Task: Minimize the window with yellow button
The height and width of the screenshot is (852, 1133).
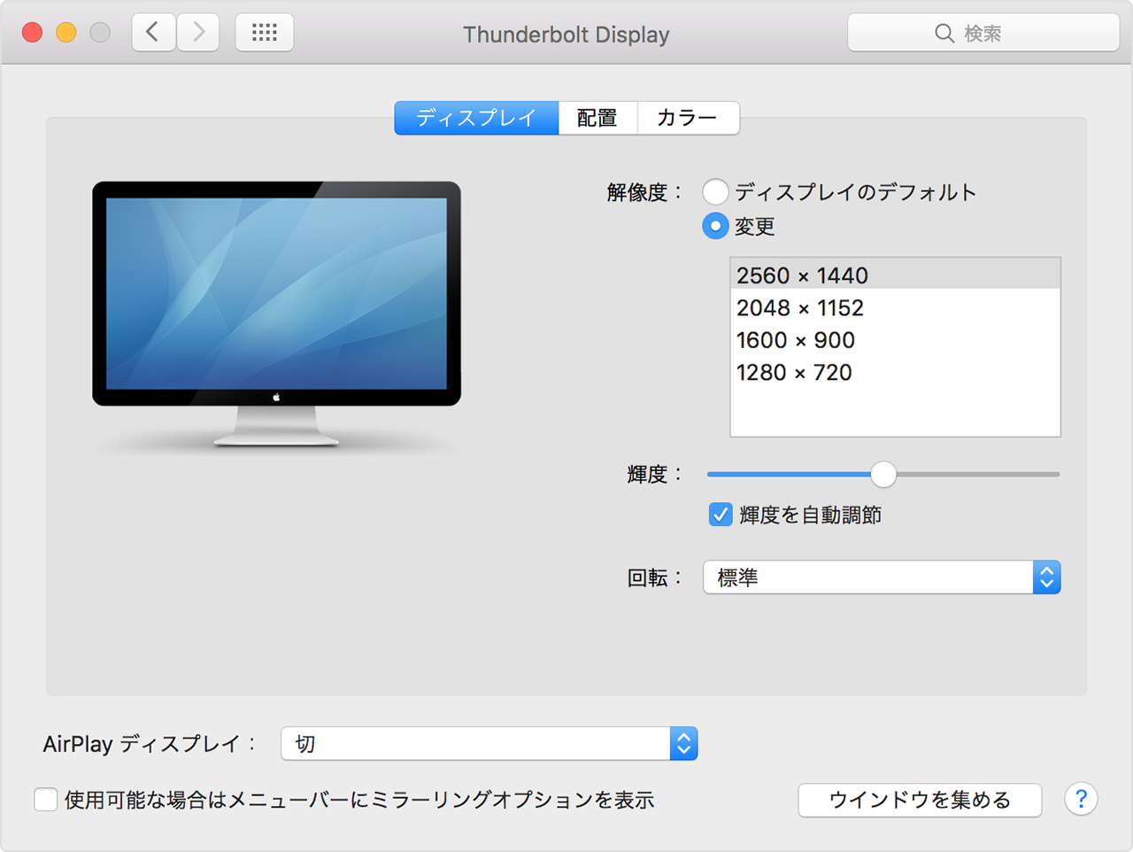Action: click(66, 33)
